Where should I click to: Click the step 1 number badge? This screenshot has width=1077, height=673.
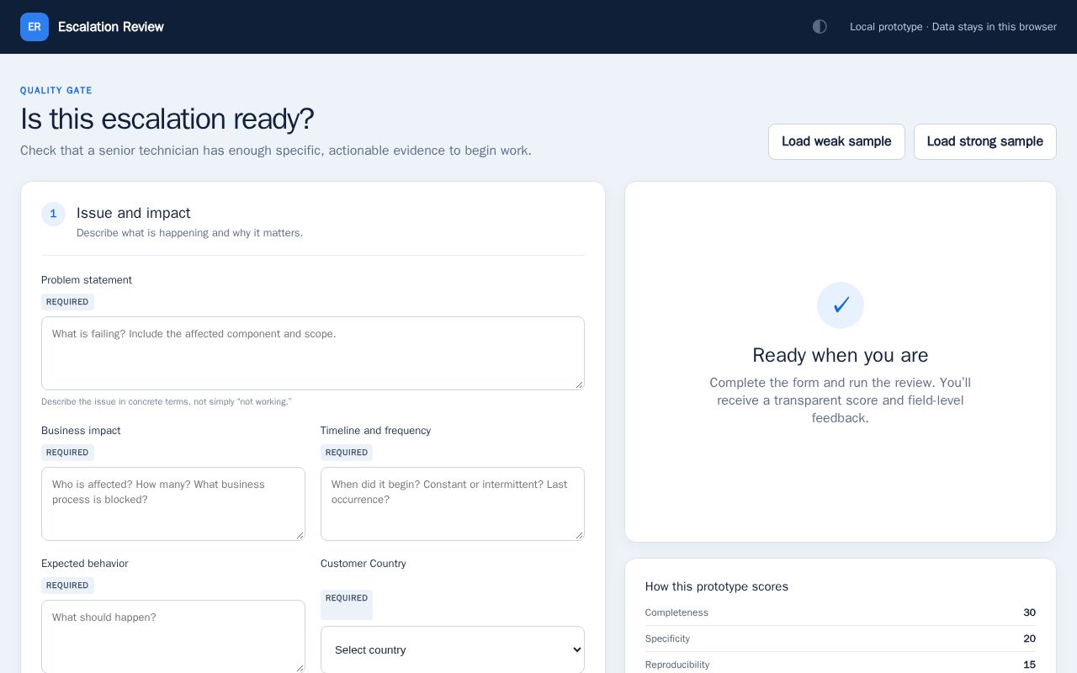pyautogui.click(x=53, y=215)
